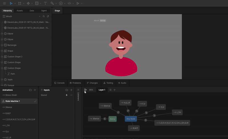Viewport: 228px width, 139px height.
Task: Toggle the State Machine 1 checkmark
Action: pos(35,101)
